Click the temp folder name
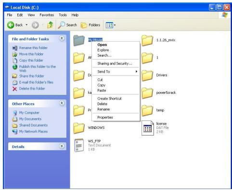This screenshot has width=232, height=190. point(160,110)
